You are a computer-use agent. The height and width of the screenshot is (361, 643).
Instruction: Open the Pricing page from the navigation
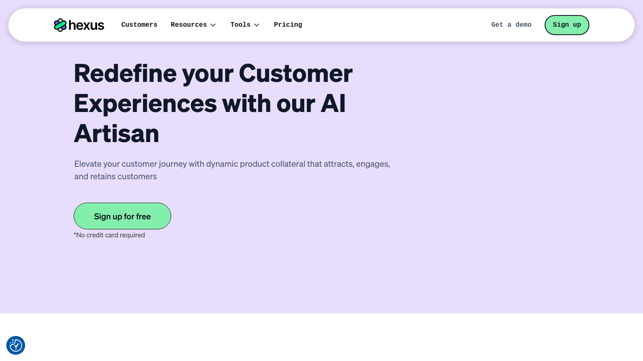click(x=288, y=25)
